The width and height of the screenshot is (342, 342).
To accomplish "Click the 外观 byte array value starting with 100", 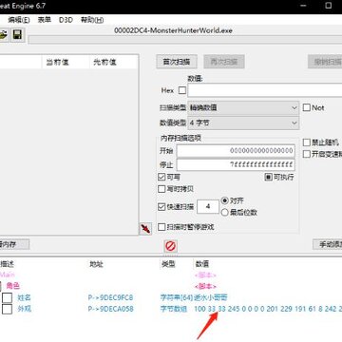I will click(x=268, y=309).
